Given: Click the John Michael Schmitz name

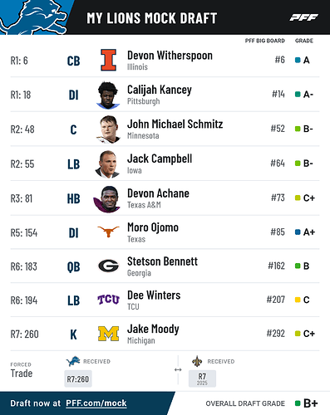Looking at the screenshot, I should 175,124.
